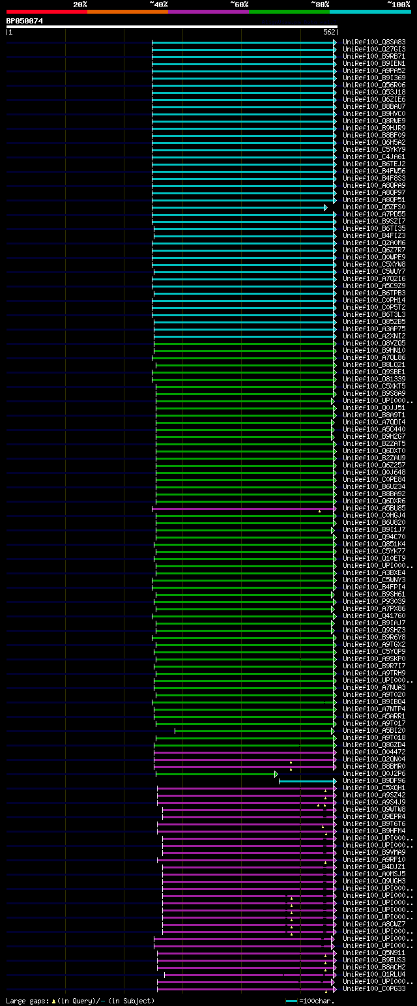This screenshot has width=417, height=1006.
Task: Click label UniRef100_A7NUA3
Action: click(374, 687)
